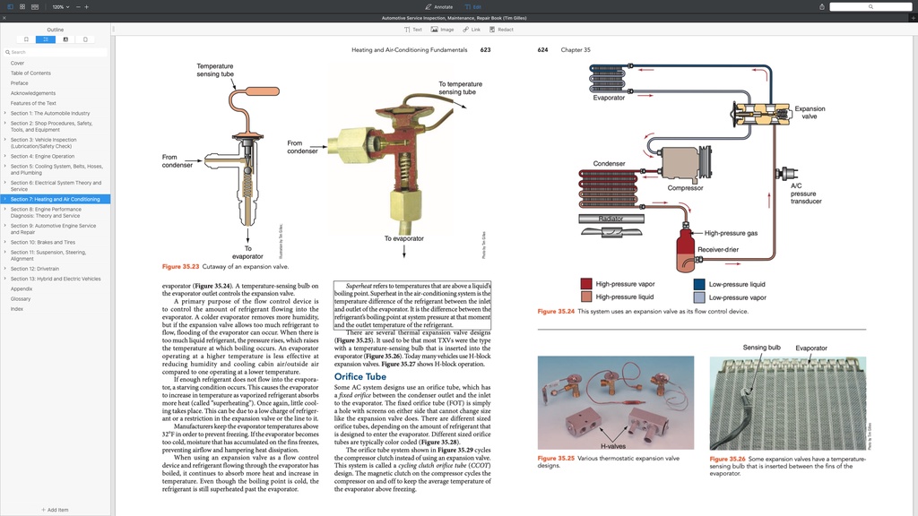Select the Text editing tool
Image resolution: width=918 pixels, height=516 pixels.
tap(412, 30)
